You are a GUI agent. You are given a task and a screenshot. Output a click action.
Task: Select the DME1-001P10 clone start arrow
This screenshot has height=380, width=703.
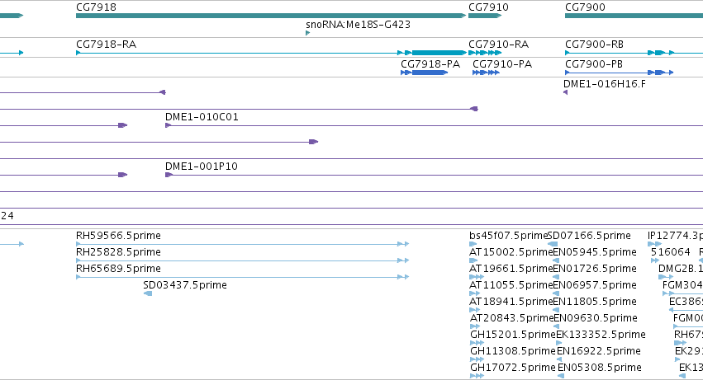(169, 175)
